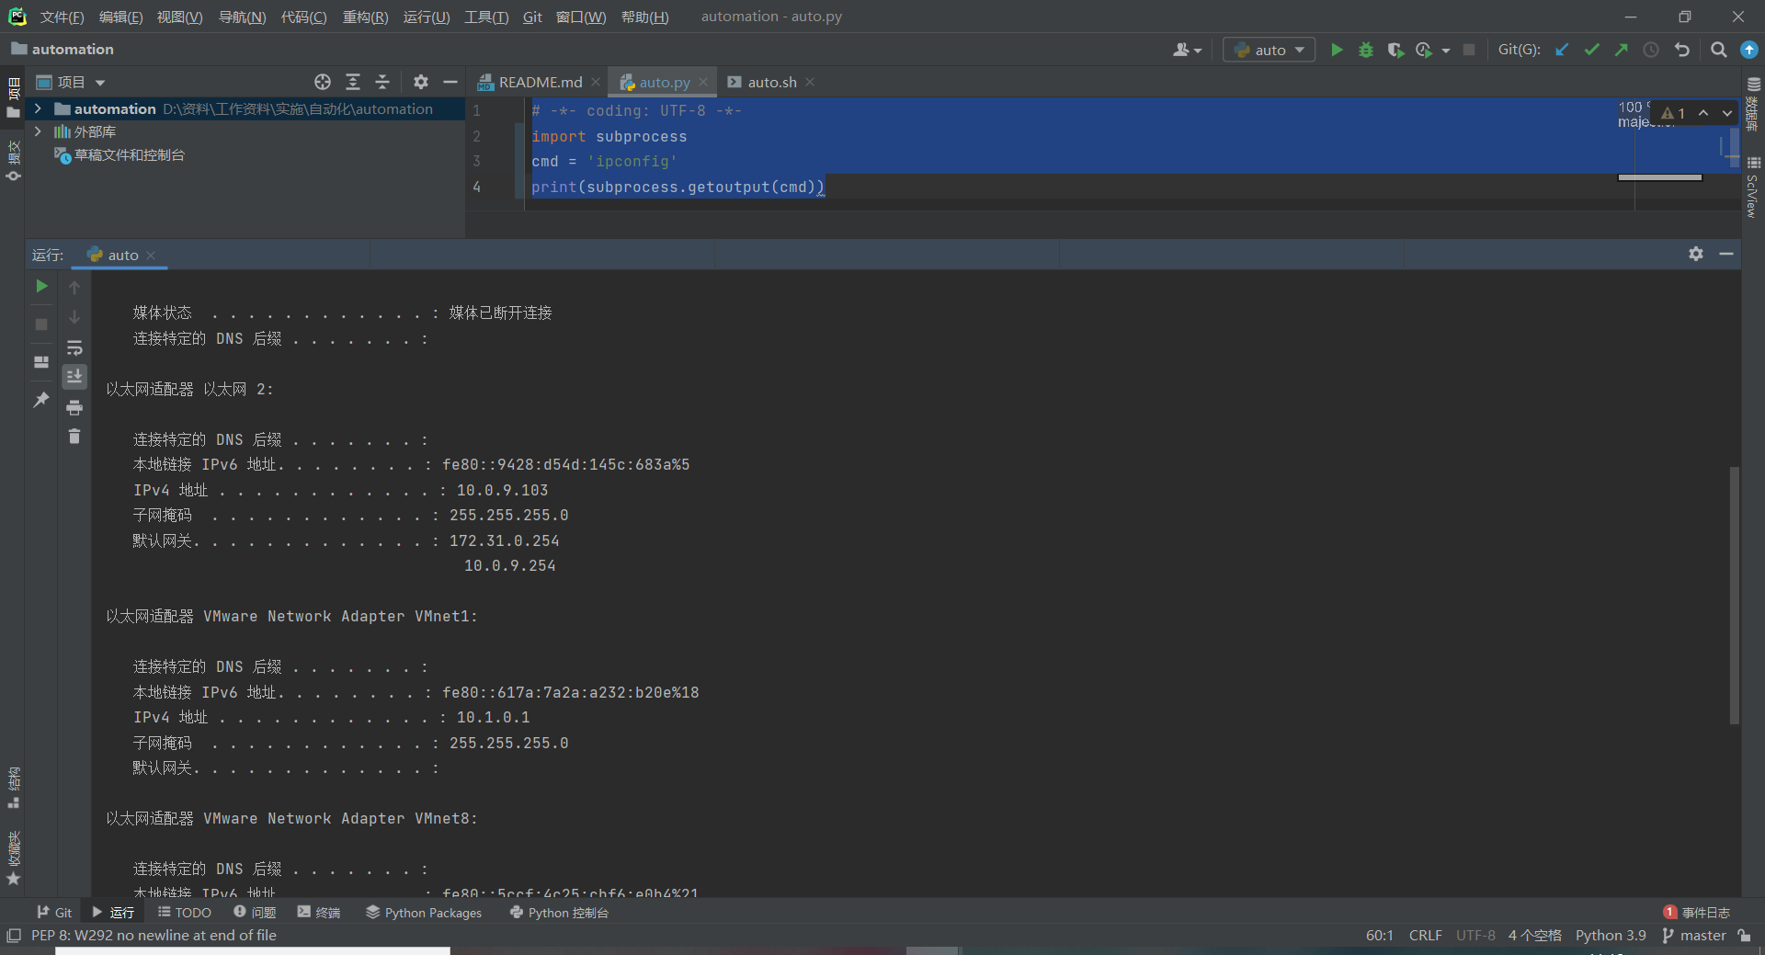Run the auto configuration from the toolbar

point(1337,50)
